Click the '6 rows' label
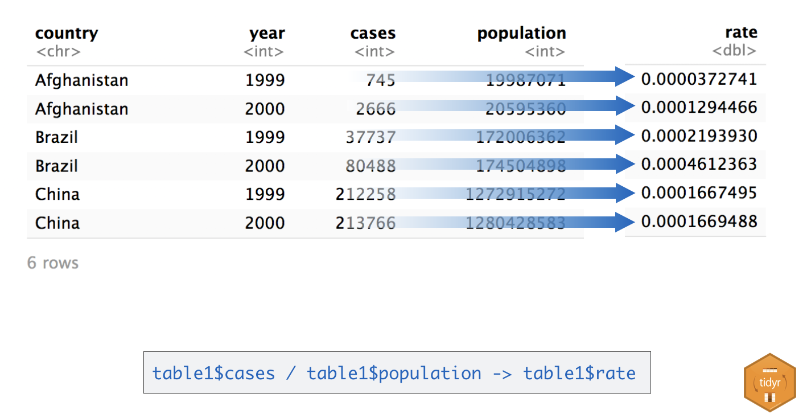 (53, 263)
